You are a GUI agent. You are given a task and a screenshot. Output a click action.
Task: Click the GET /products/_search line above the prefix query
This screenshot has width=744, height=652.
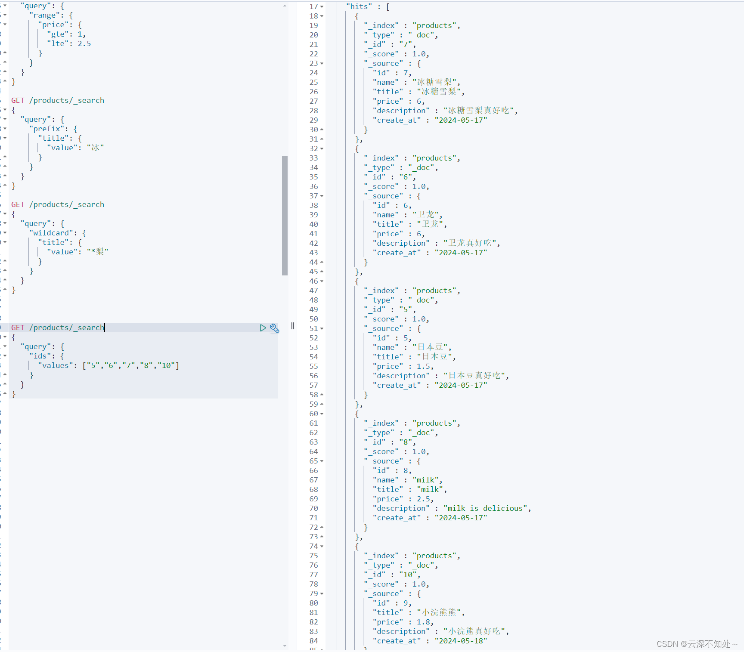coord(58,101)
